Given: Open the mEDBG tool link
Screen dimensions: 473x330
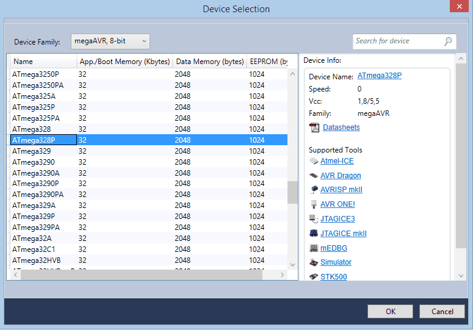Looking at the screenshot, I should (x=334, y=248).
